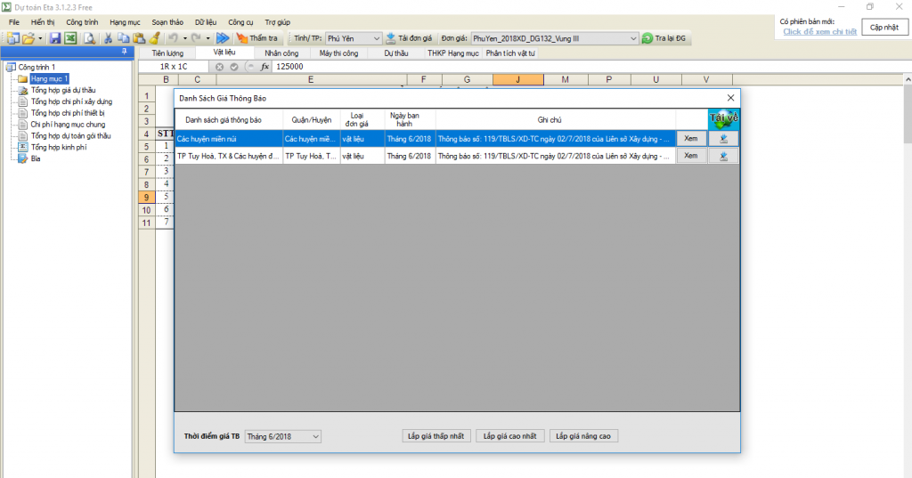Click the formula bar value field

click(445, 67)
